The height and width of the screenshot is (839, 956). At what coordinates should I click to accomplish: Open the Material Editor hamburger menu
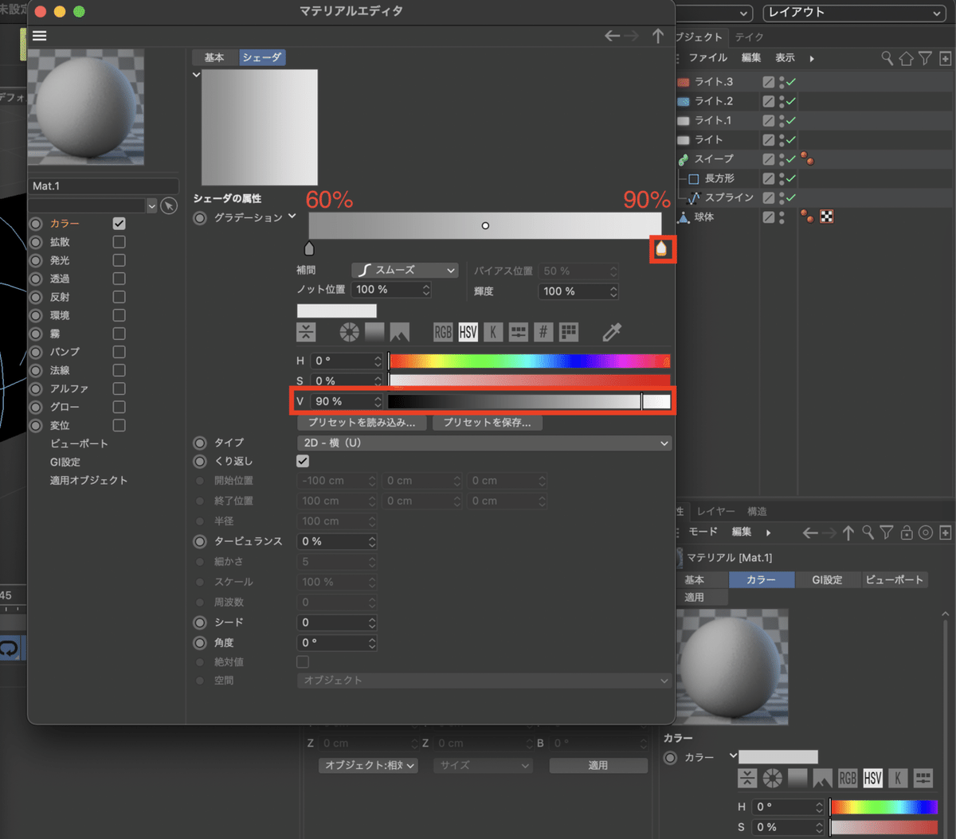(x=39, y=36)
